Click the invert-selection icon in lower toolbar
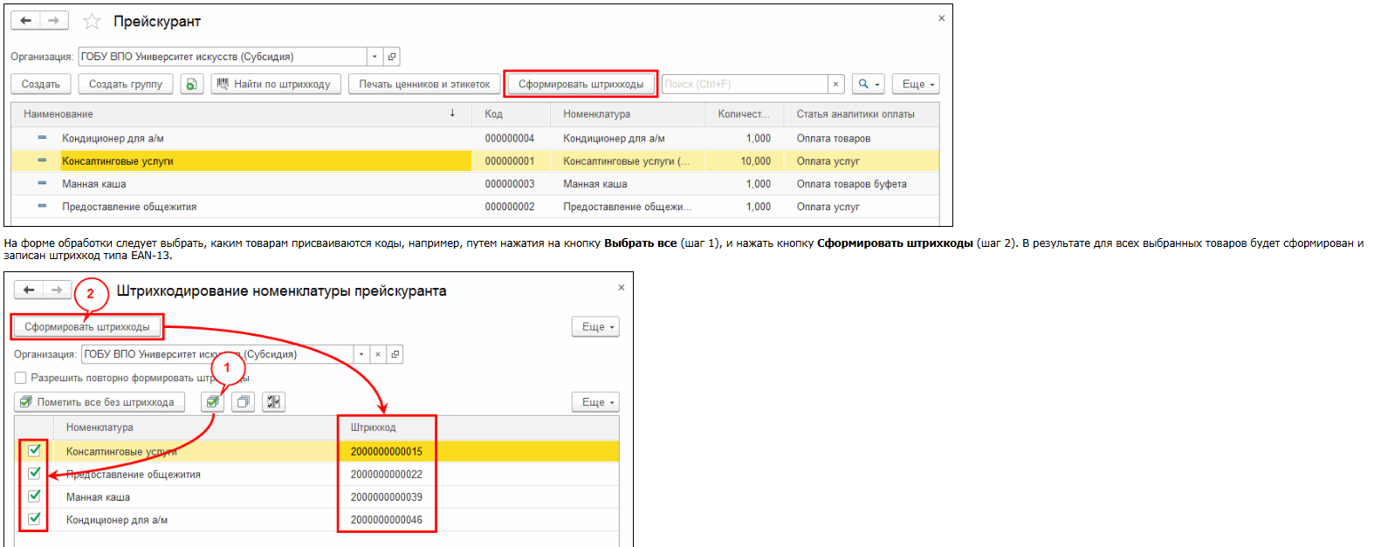Image resolution: width=1381 pixels, height=547 pixels. coord(274,402)
